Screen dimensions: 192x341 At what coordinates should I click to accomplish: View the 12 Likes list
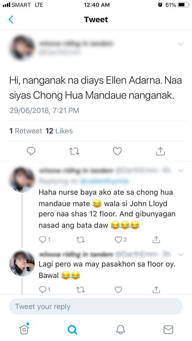[59, 131]
